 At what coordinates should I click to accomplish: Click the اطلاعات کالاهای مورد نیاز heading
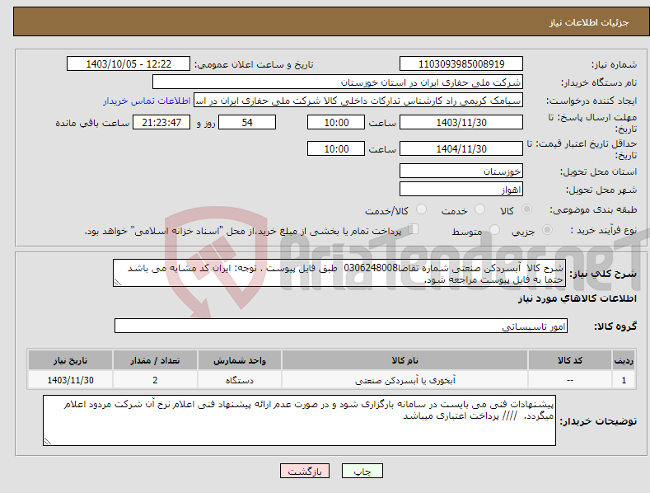pos(577,298)
